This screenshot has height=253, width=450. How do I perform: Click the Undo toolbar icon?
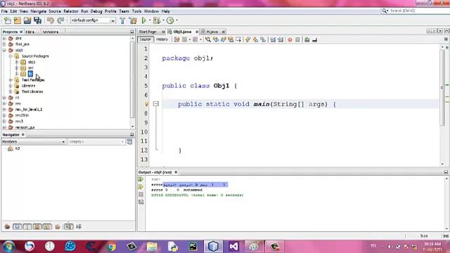click(x=51, y=20)
